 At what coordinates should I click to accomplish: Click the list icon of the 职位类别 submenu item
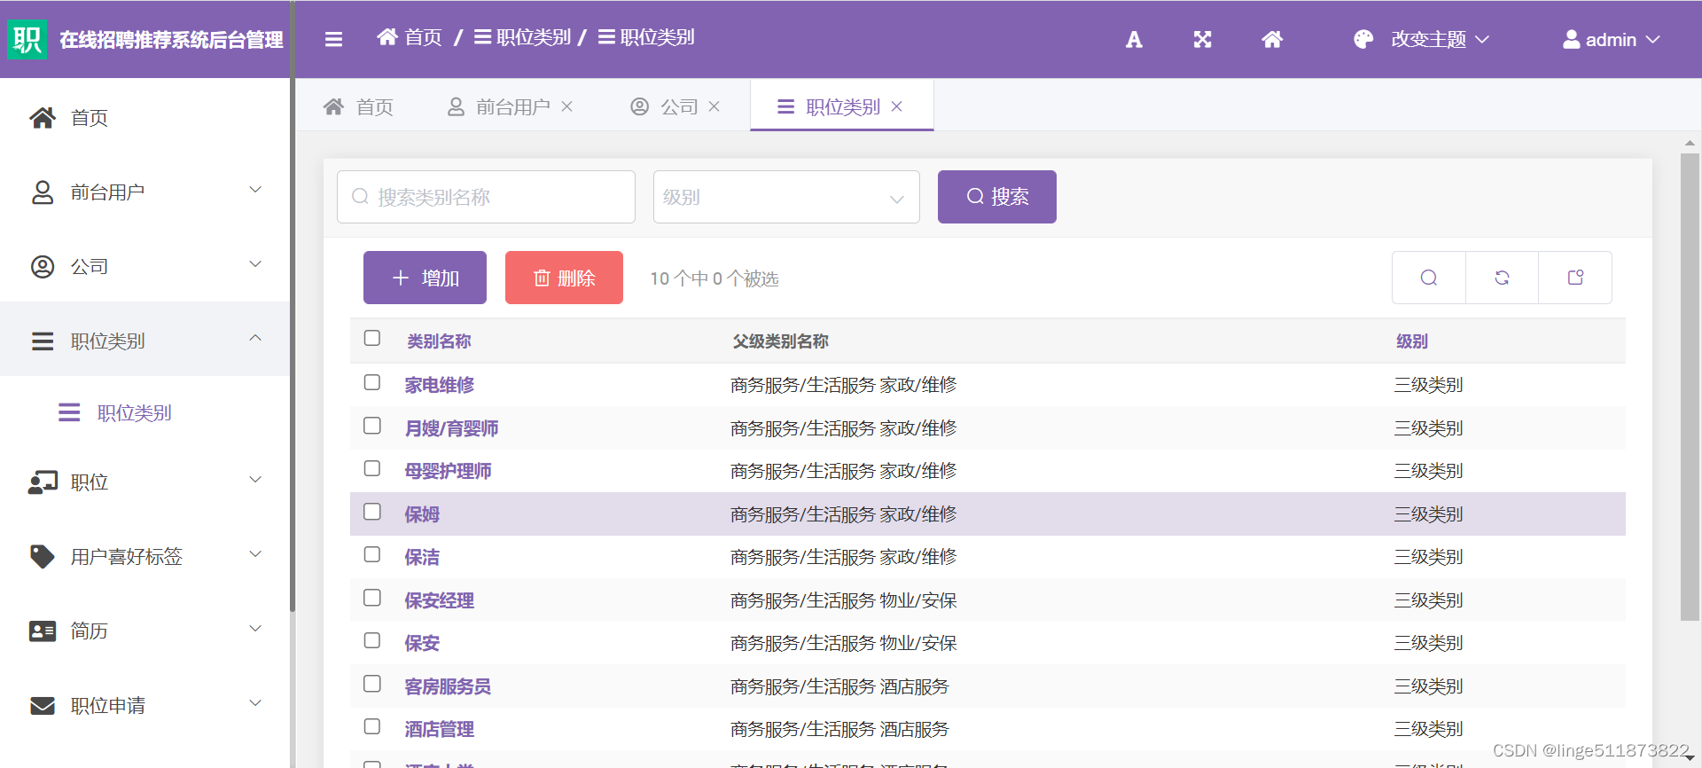tap(69, 412)
